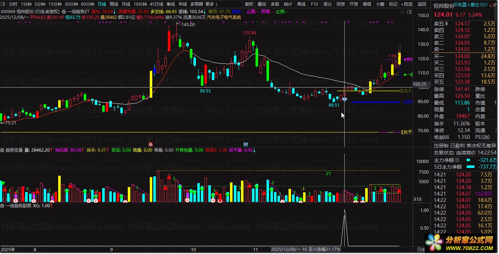Toggle the side panel icon beside the diamond

[x=408, y=12]
